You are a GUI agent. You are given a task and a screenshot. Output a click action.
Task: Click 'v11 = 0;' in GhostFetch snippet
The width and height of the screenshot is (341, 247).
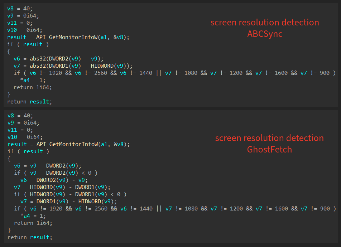coord(20,130)
